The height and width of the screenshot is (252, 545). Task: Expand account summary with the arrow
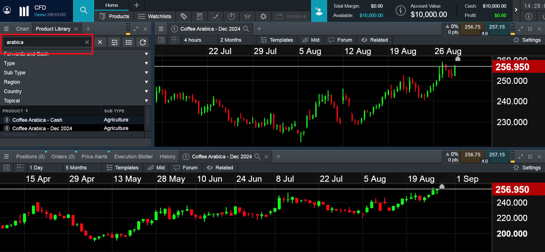tap(516, 10)
